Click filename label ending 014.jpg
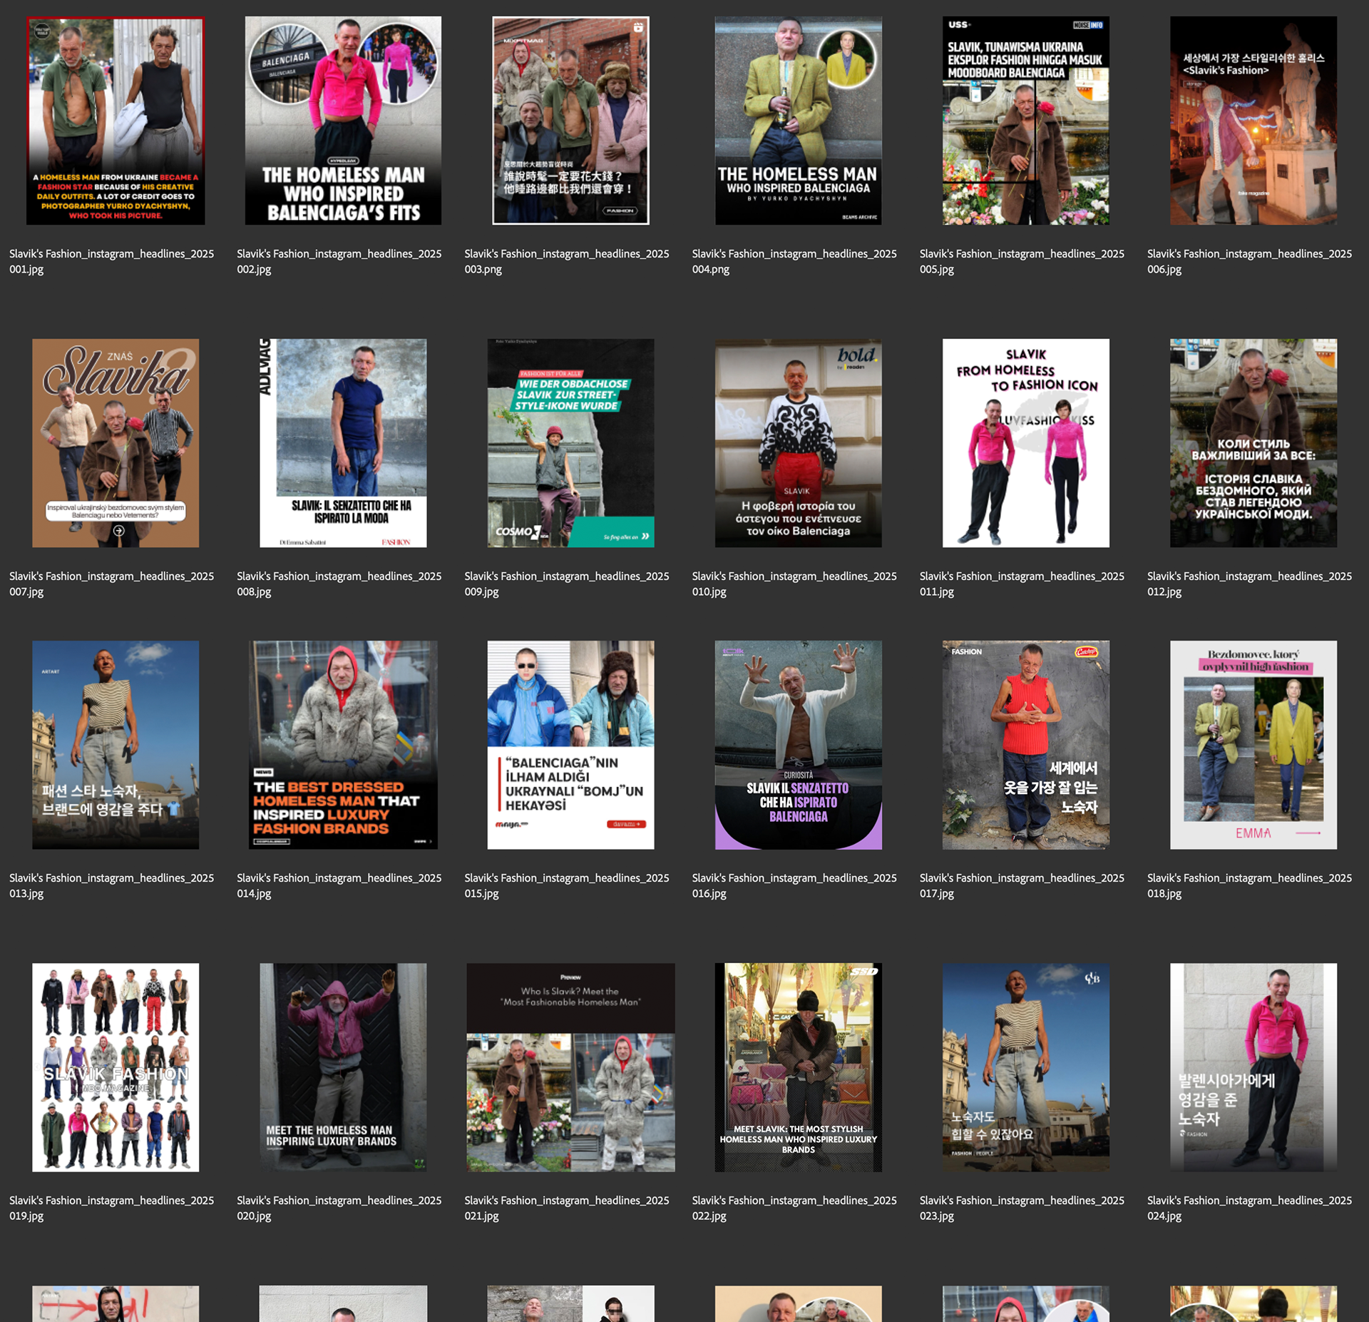Viewport: 1369px width, 1322px height. tap(339, 885)
